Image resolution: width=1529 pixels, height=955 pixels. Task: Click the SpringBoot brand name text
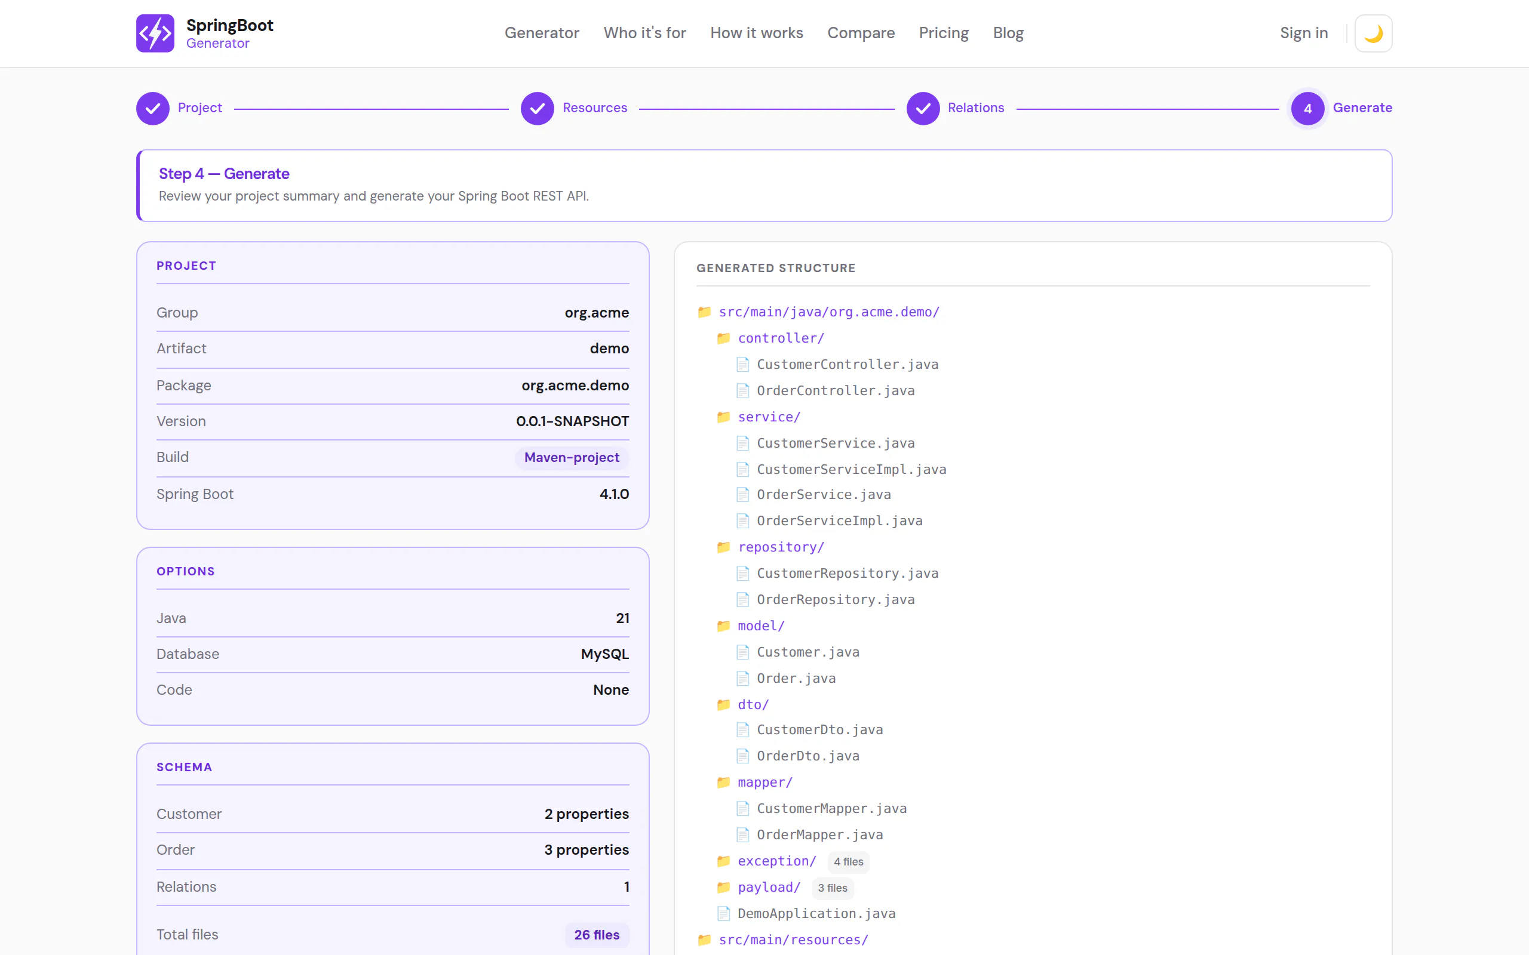[229, 25]
